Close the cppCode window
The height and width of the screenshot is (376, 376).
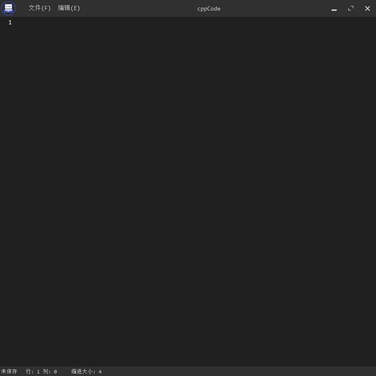coord(367,9)
